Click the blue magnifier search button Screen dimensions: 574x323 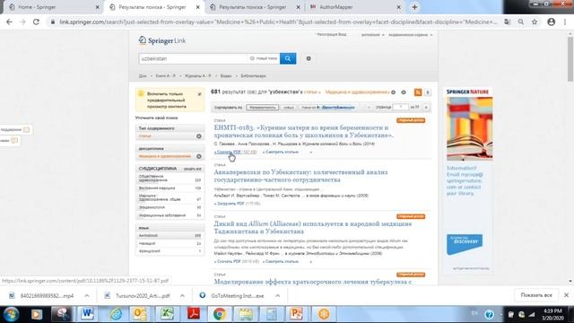288,58
